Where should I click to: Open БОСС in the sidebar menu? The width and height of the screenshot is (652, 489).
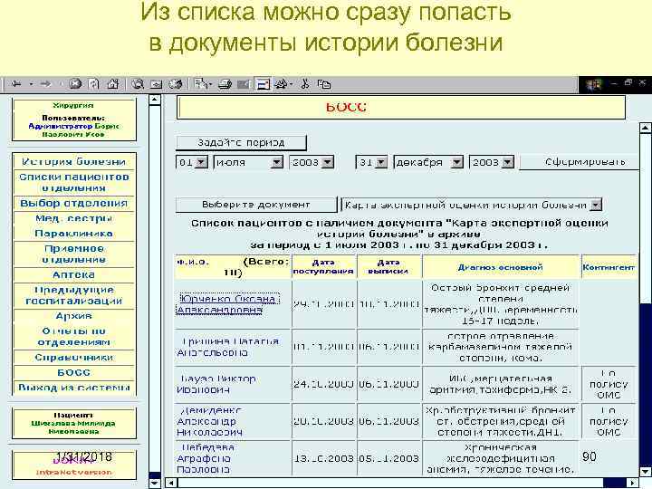(73, 372)
